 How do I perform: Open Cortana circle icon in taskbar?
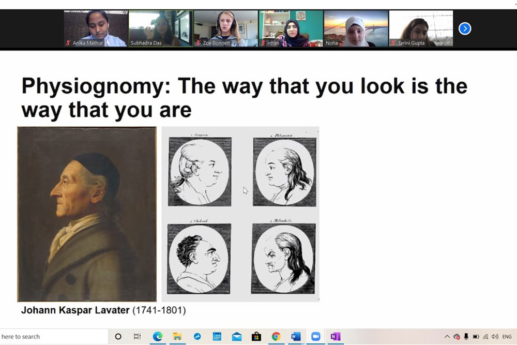click(x=118, y=336)
